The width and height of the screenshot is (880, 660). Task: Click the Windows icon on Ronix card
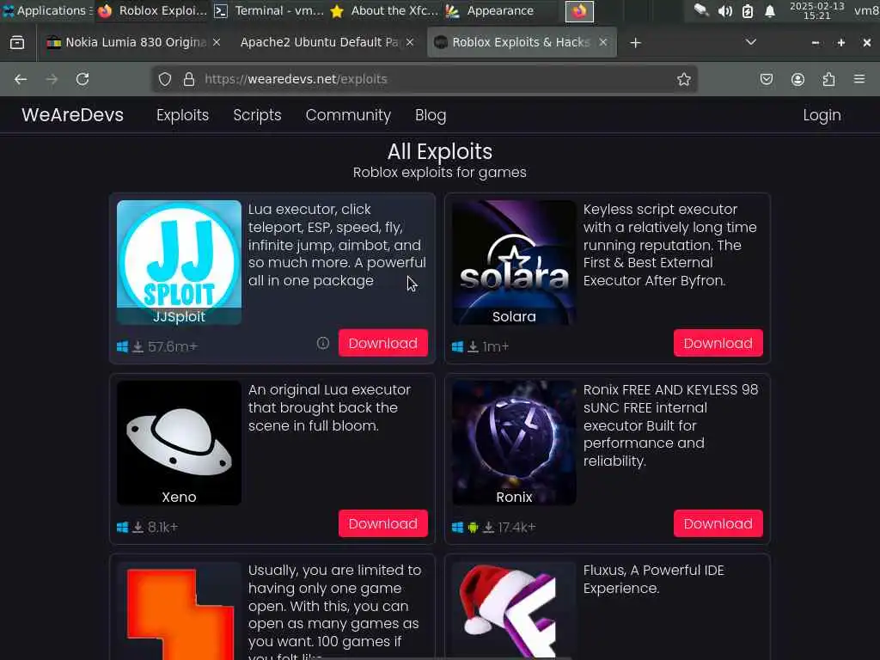point(457,528)
